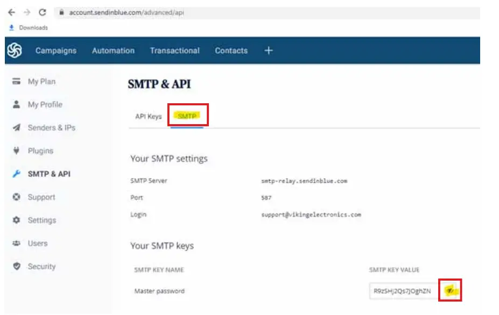This screenshot has height=315, width=499.
Task: Switch to the API Keys tab
Action: (x=148, y=116)
